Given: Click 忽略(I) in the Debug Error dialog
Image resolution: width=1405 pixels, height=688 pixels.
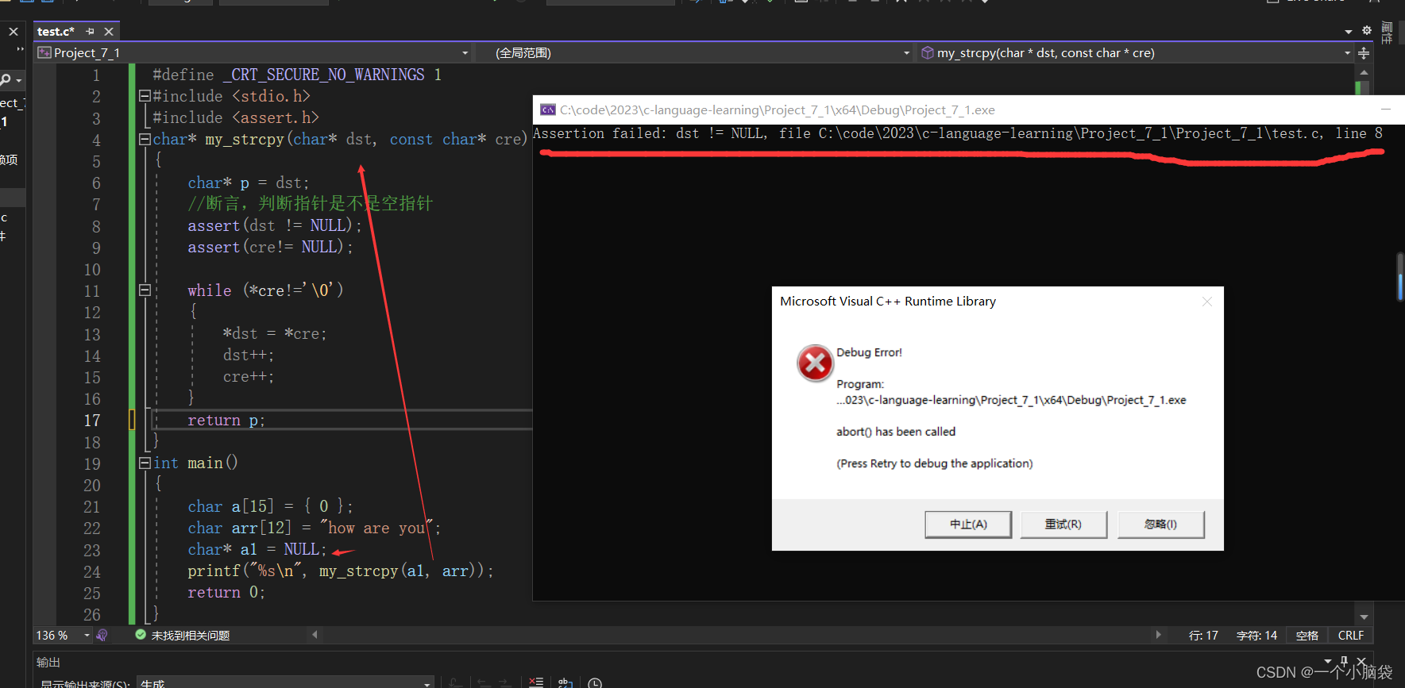Looking at the screenshot, I should tap(1160, 525).
